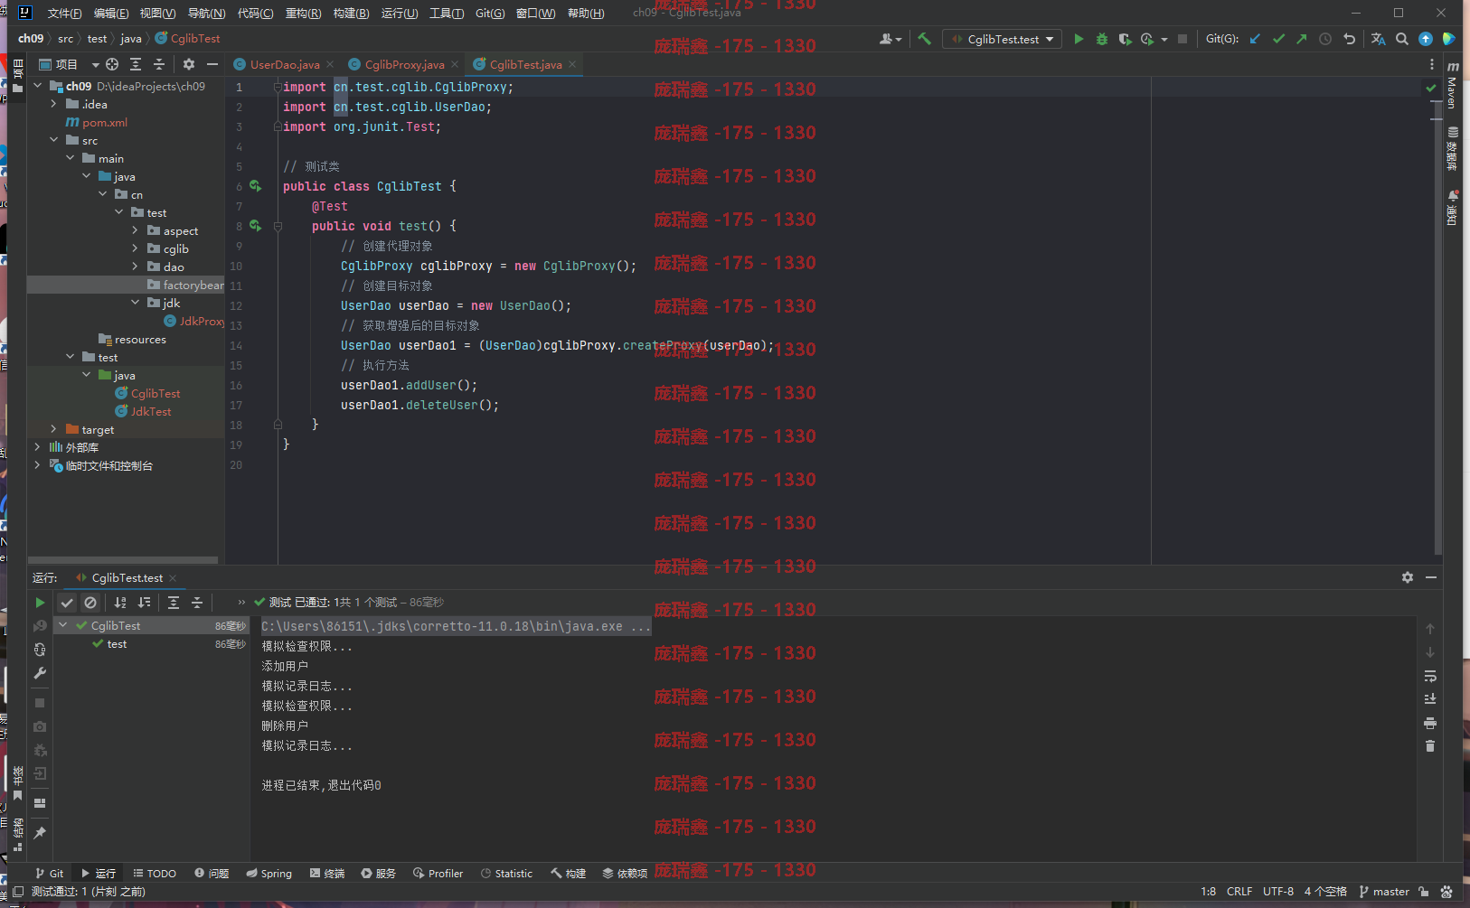Toggle soft-wrap in the console
1470x908 pixels.
coord(1430,676)
